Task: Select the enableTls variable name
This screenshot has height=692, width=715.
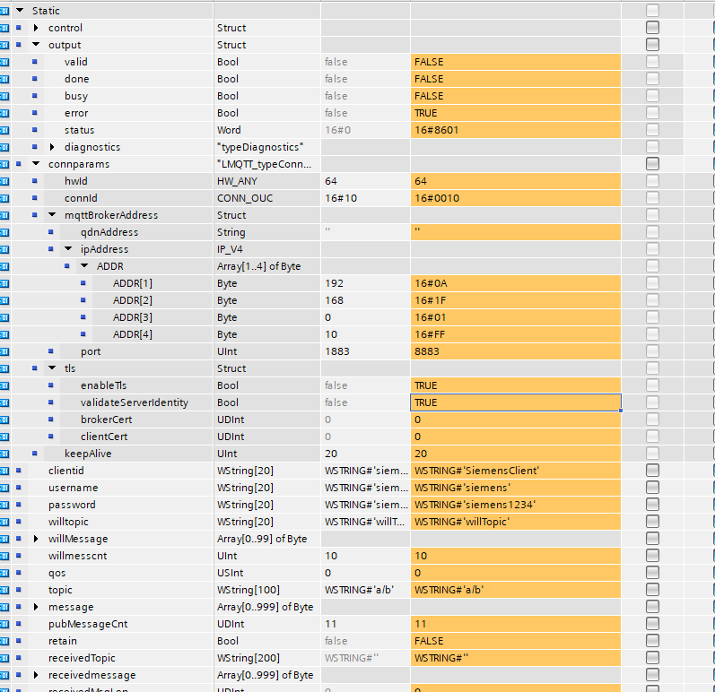Action: pyautogui.click(x=103, y=385)
